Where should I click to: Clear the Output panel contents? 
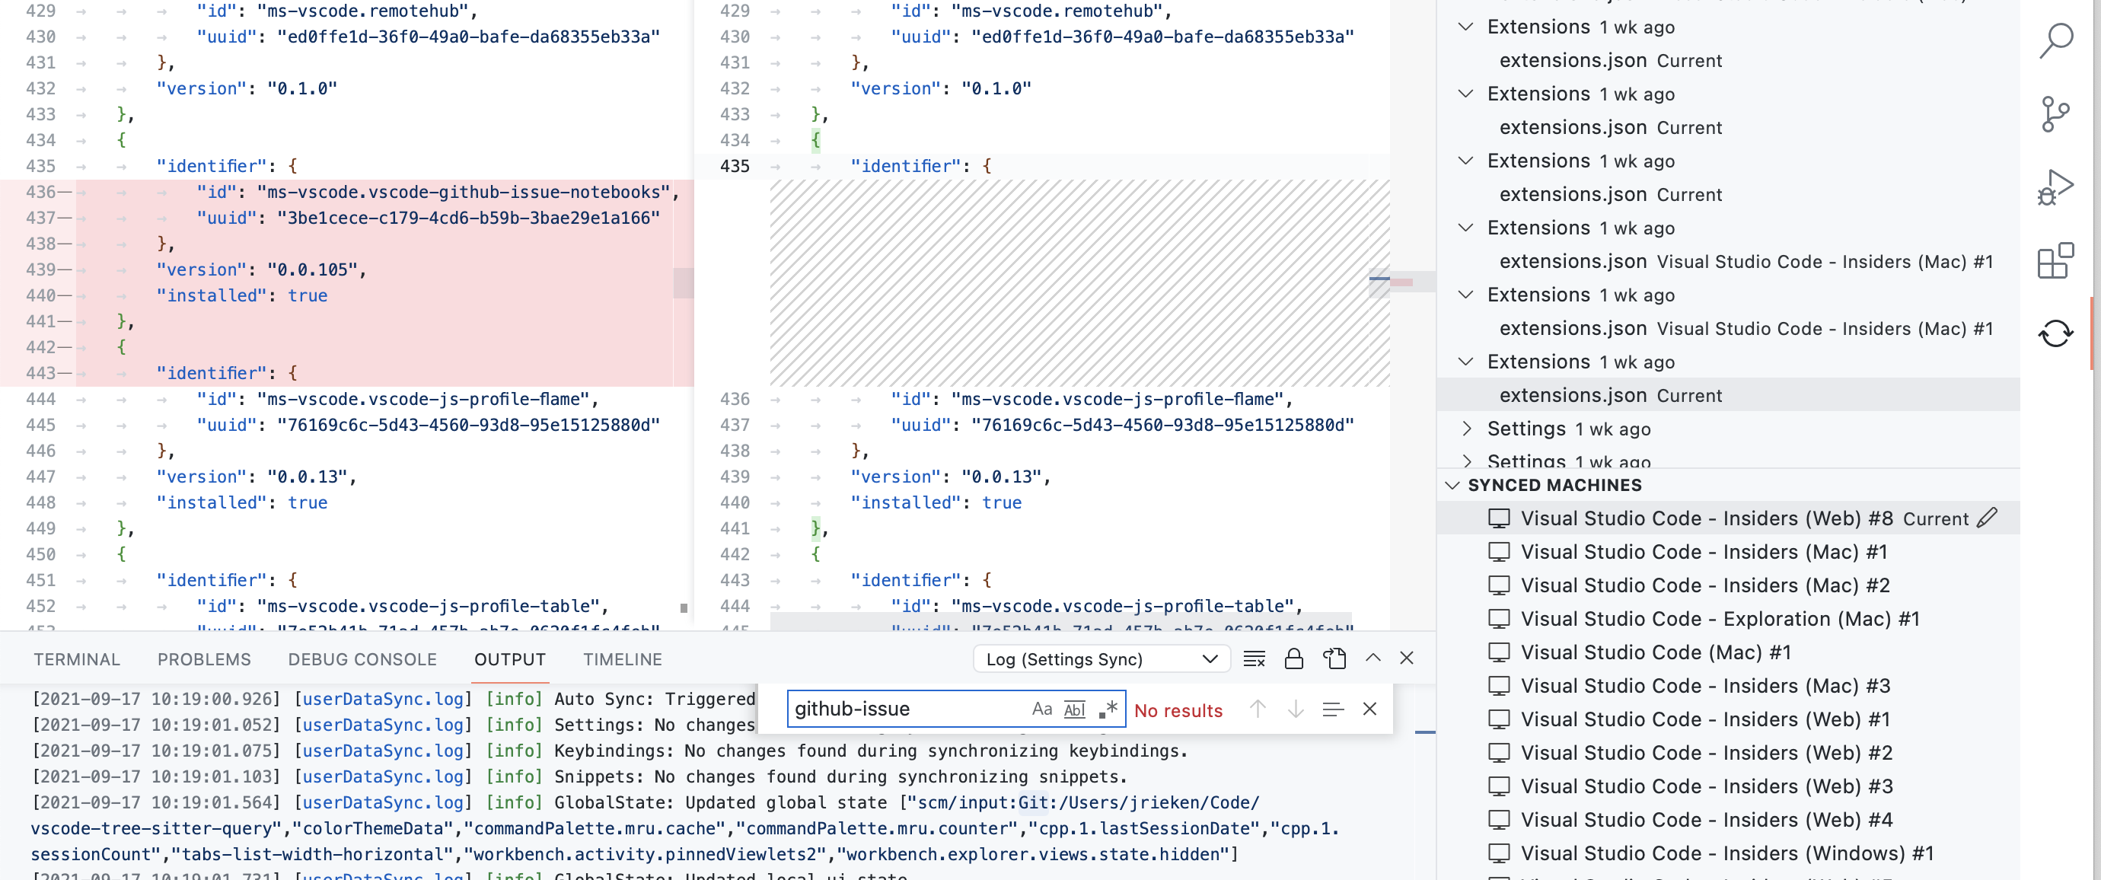tap(1254, 658)
